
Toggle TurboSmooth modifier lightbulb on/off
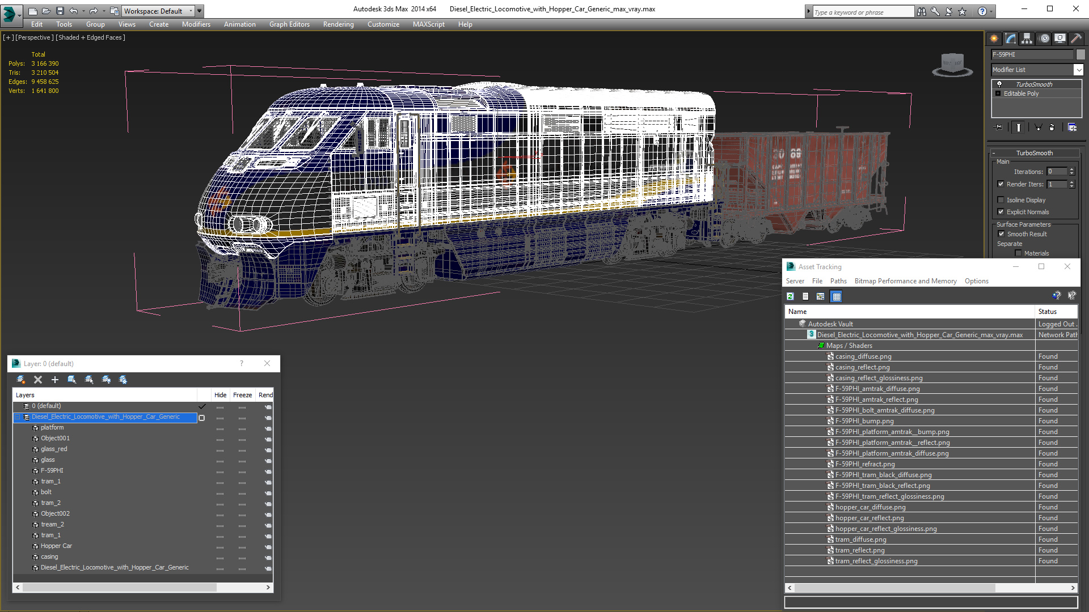click(x=999, y=84)
